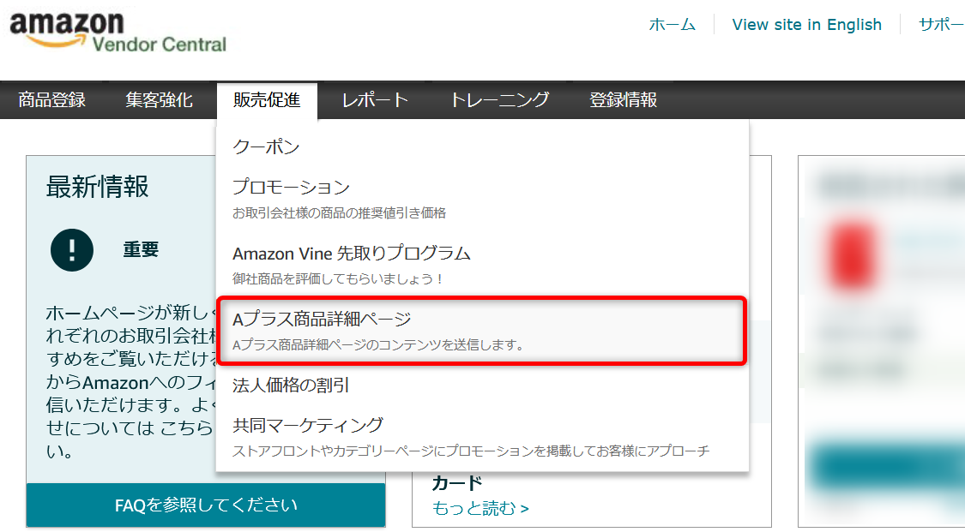Screen dimensions: 965x532
Task: Collapse the 販売促進 dropdown menu
Action: pos(267,99)
